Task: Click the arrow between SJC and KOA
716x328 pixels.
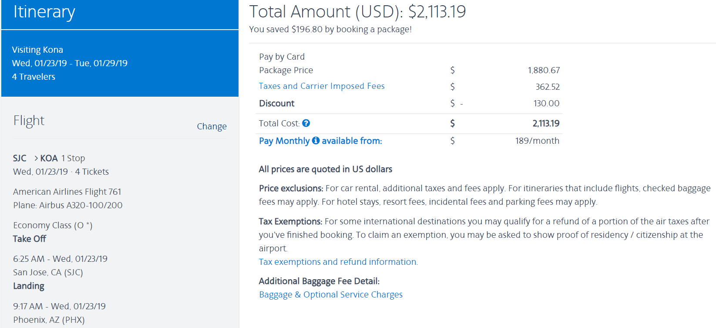Action: 36,158
